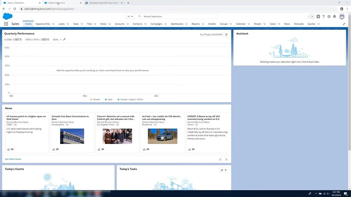The image size is (351, 197).
Task: Add current page to favorites star
Action: (308, 16)
